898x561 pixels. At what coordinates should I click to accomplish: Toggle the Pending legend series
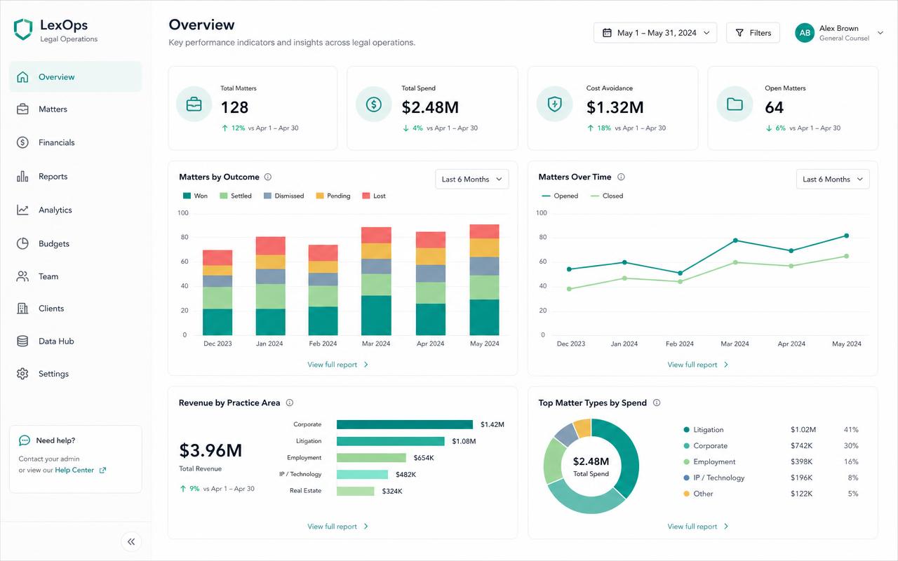(x=333, y=196)
